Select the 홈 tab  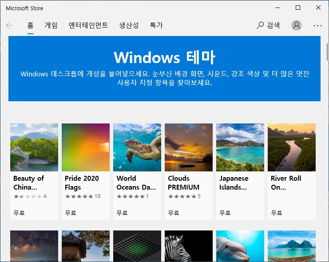point(30,25)
